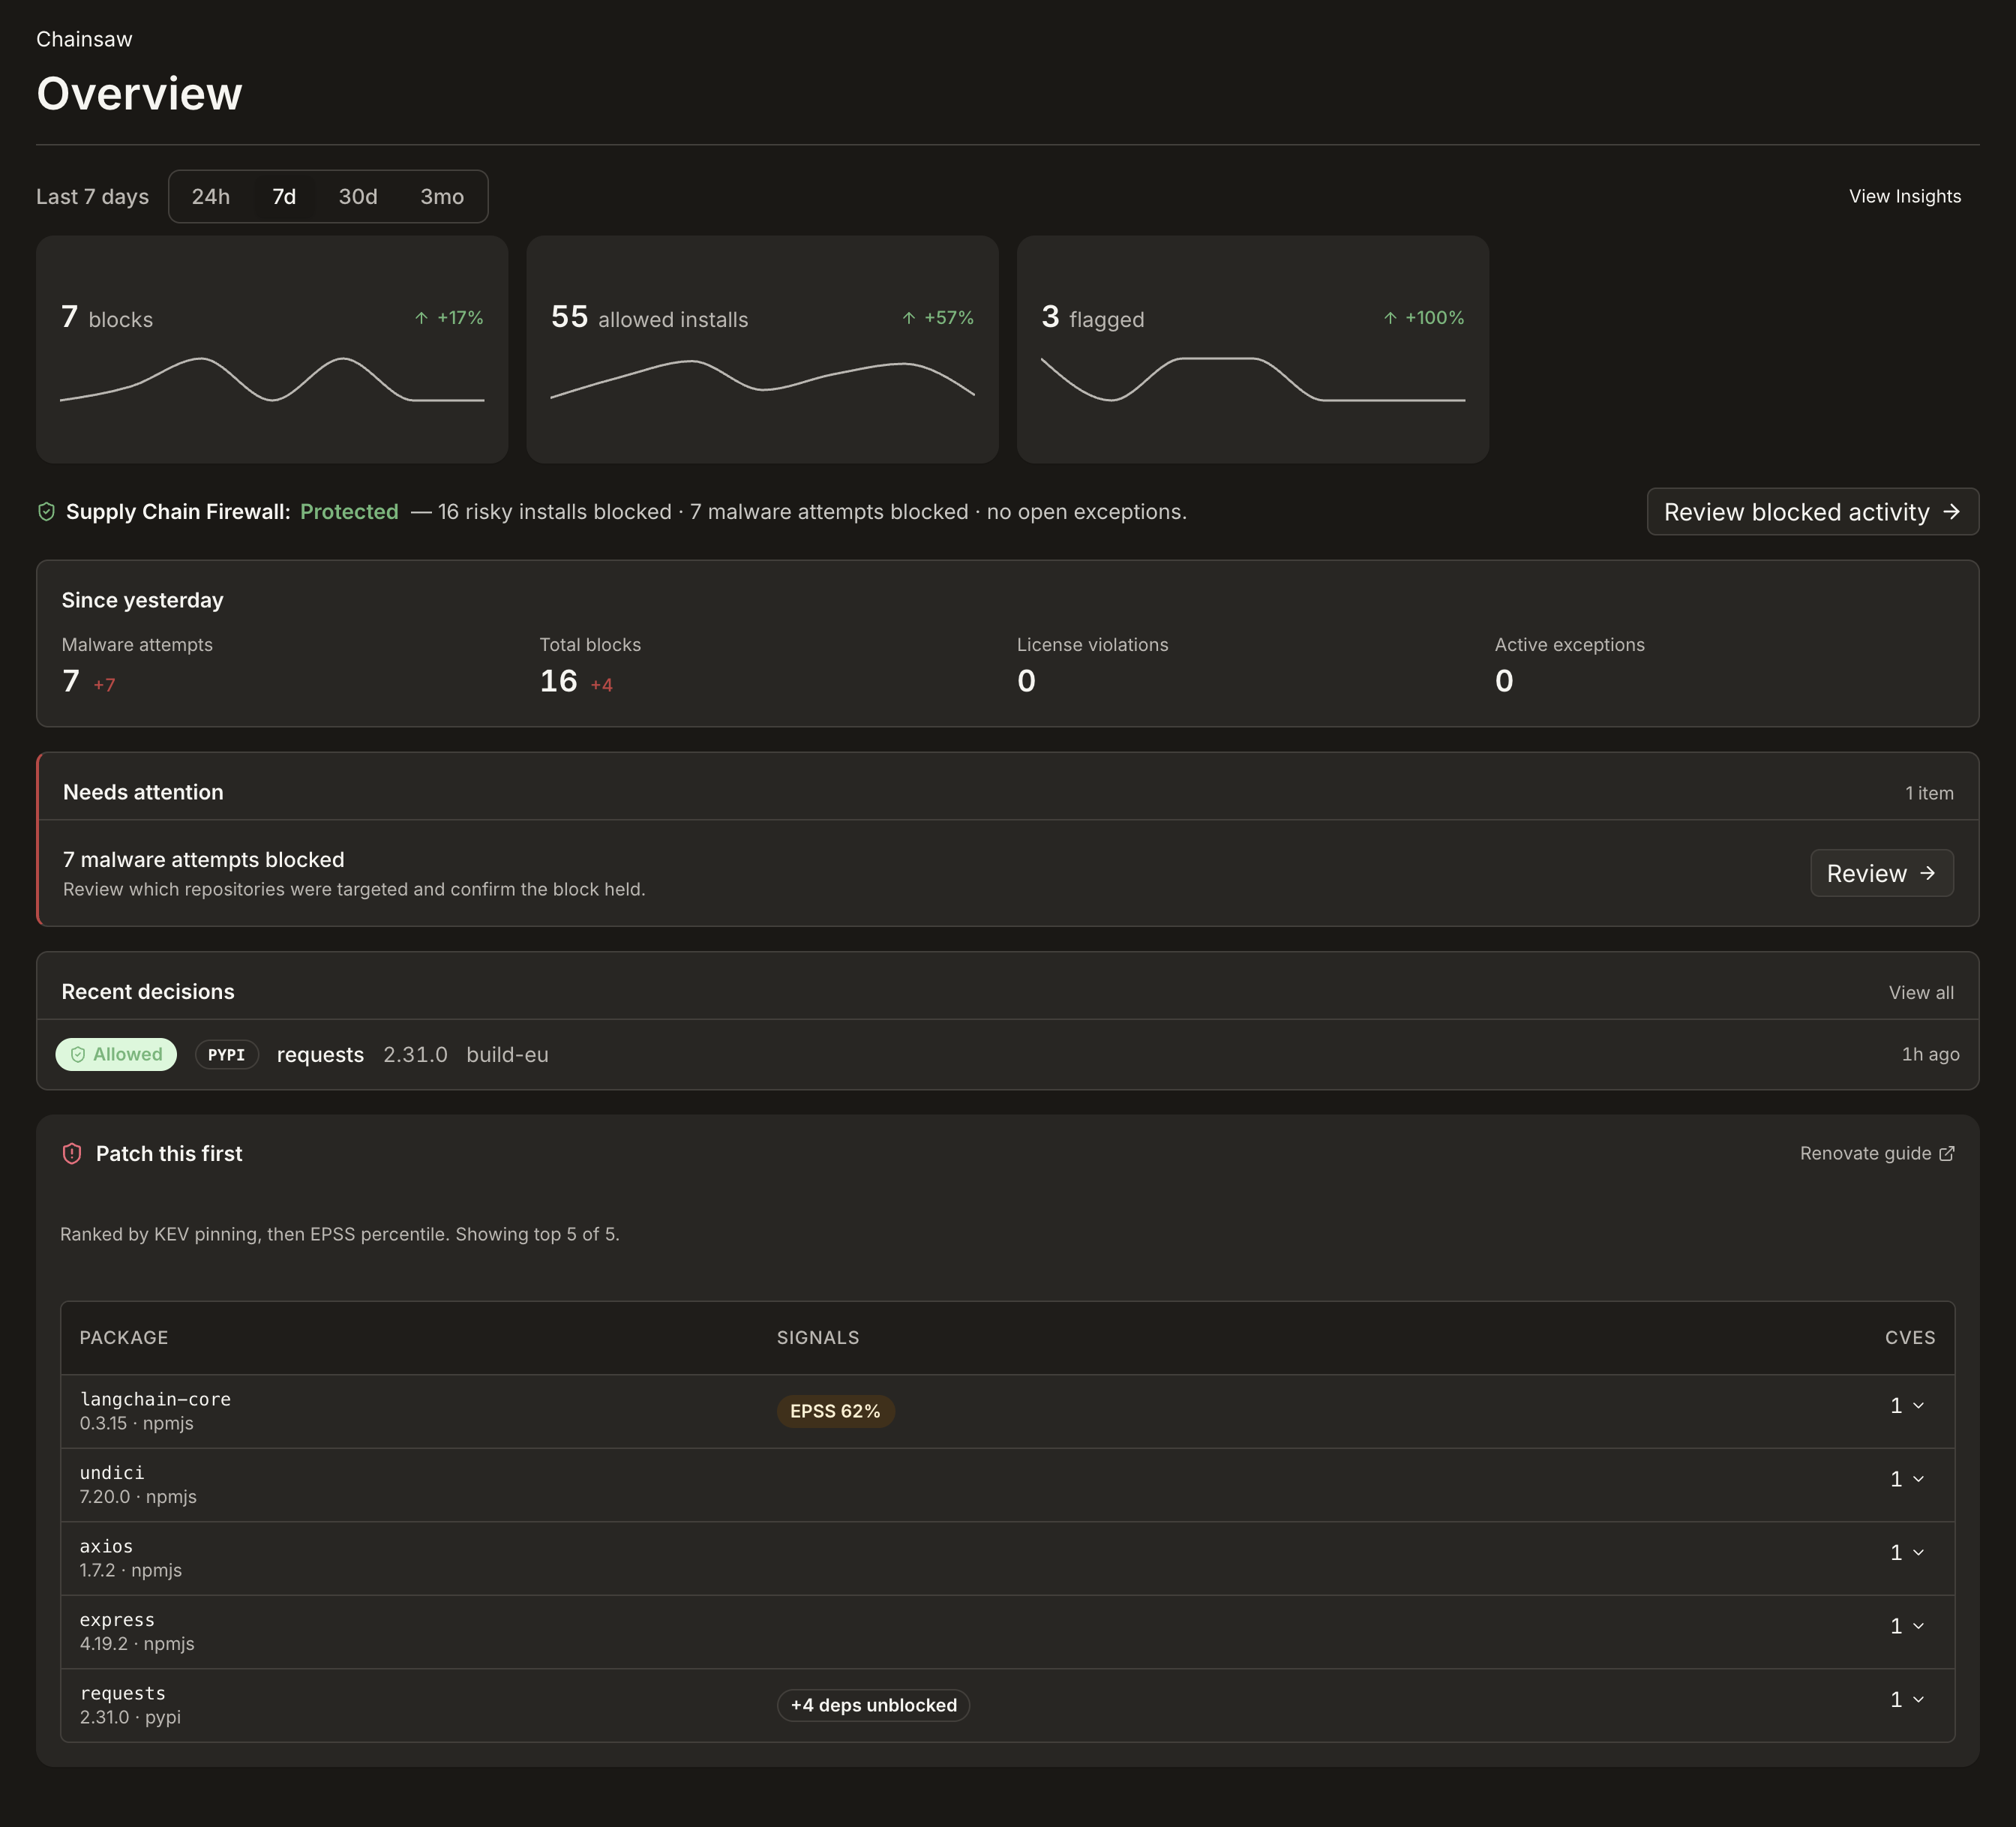Screen dimensions: 2016x1827
Task: Click the +17% blocks trend value
Action: 460,318
